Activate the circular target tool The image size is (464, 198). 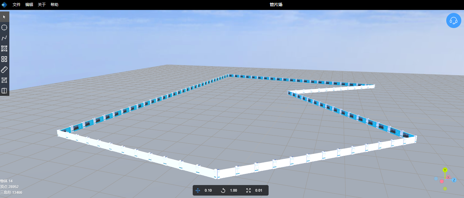(x=5, y=27)
